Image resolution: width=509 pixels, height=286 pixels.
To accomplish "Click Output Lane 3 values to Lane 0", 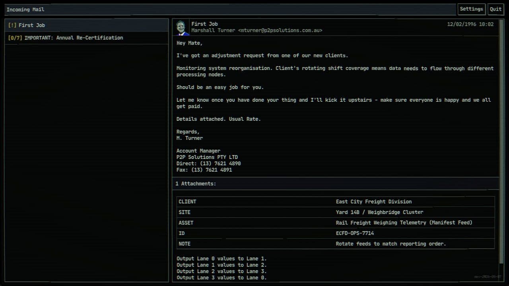I will (x=221, y=278).
